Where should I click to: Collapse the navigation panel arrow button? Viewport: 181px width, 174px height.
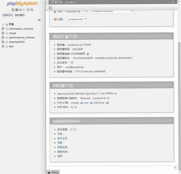pyautogui.click(x=47, y=2)
